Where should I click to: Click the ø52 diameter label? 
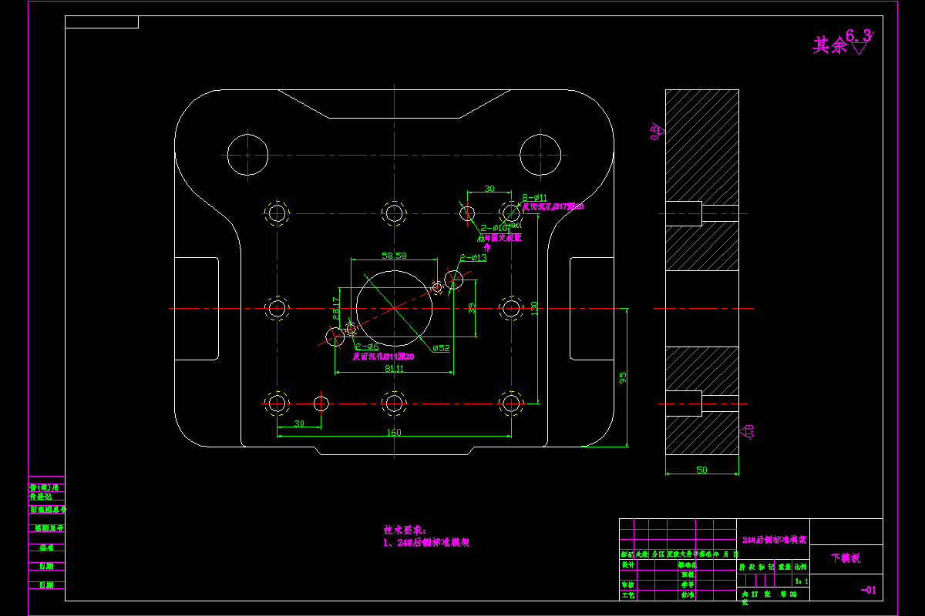click(441, 348)
